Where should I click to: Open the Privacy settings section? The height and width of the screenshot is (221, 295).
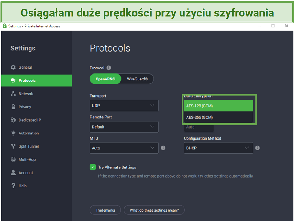point(37,107)
